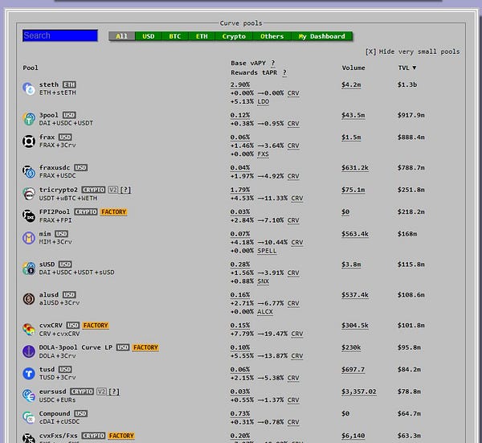Click FACTORY badge on FPI2Pool row
The image size is (482, 443).
point(114,212)
